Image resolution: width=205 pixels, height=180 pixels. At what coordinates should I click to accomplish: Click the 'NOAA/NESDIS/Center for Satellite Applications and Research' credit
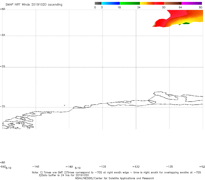(x=114, y=178)
